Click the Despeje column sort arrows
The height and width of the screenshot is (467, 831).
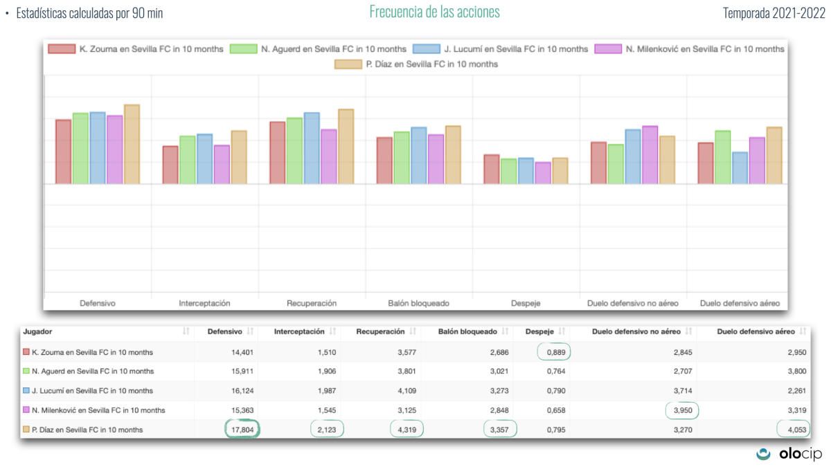point(562,332)
